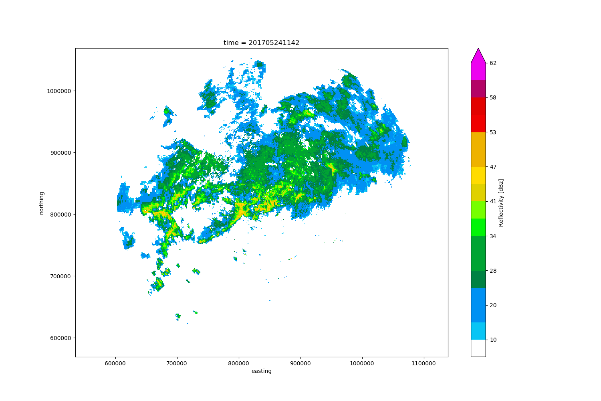The height and width of the screenshot is (401, 601).
Task: Click the 1000000 easting tick label
Action: (362, 363)
